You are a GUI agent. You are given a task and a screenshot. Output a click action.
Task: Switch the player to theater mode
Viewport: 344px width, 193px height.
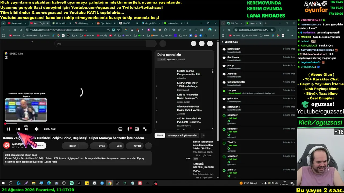tap(137, 129)
